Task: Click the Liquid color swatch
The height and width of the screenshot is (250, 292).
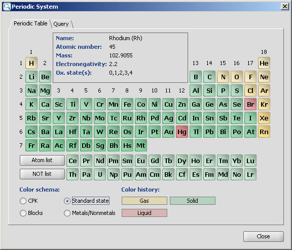Action: 144,213
